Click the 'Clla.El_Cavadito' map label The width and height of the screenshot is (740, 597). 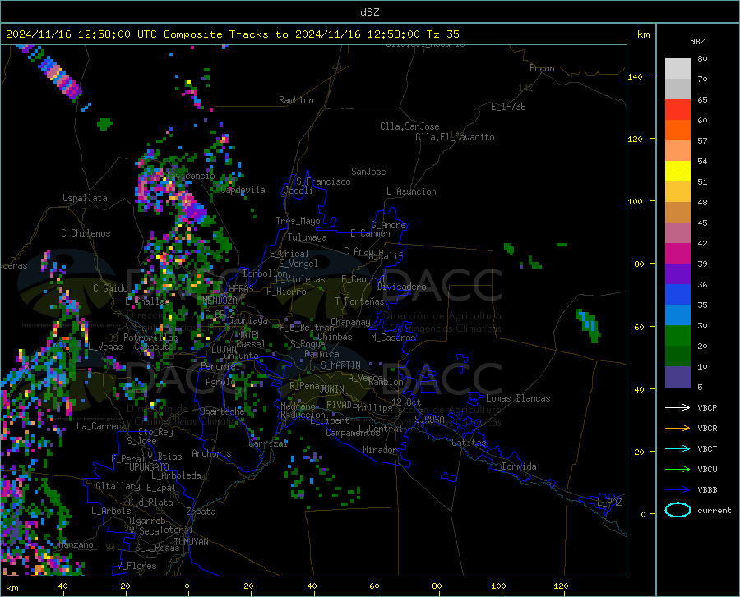click(455, 138)
